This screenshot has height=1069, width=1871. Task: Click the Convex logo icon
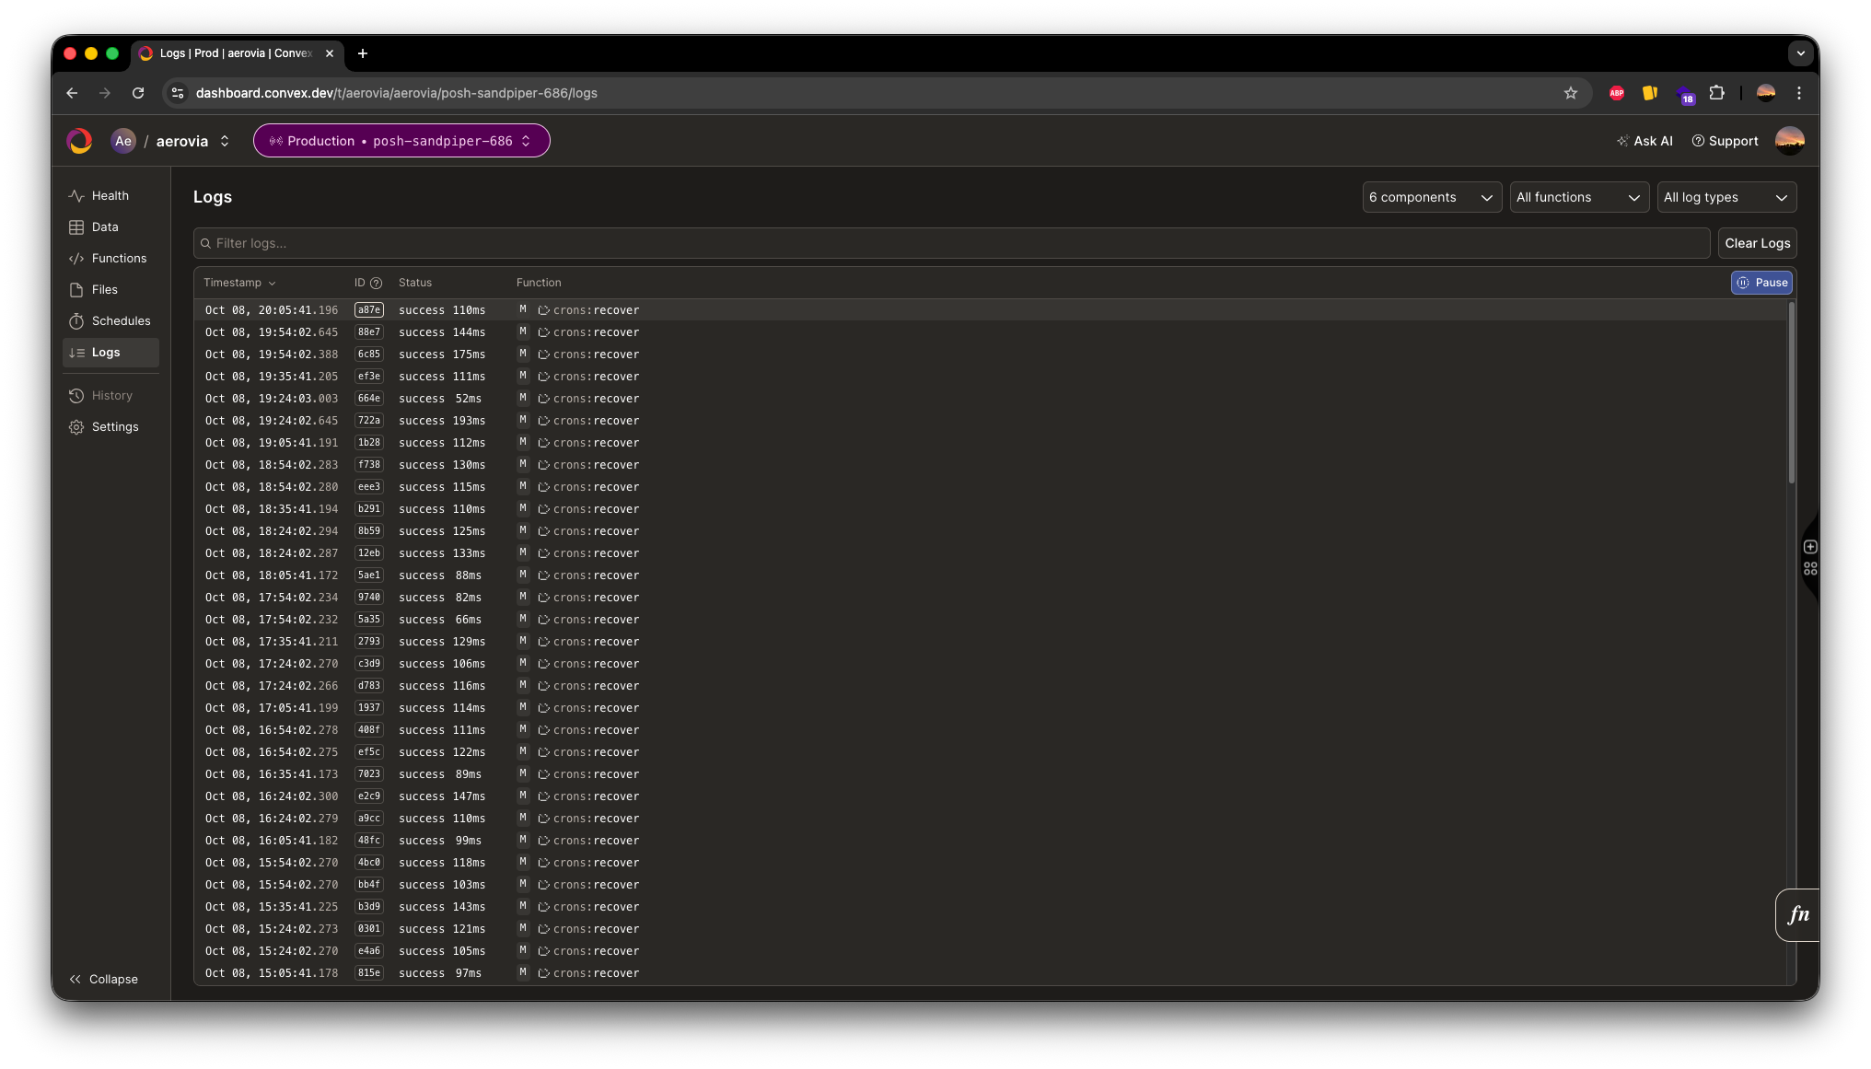79,141
